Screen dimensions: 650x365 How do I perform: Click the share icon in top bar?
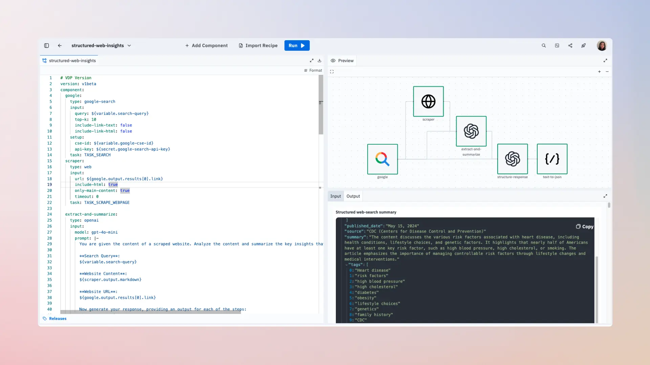(570, 46)
